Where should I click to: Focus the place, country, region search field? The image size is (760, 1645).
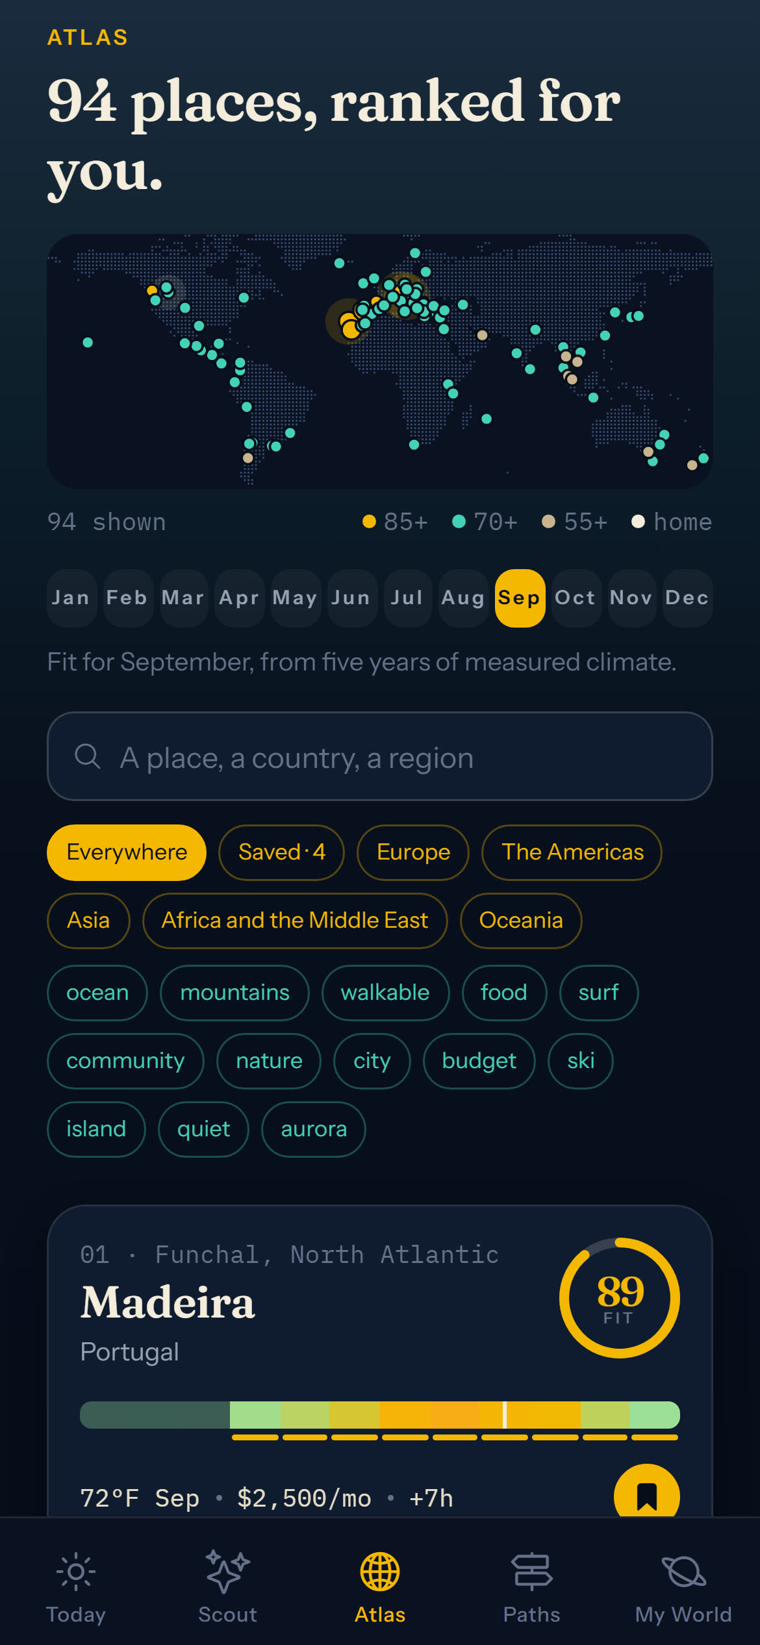(380, 757)
